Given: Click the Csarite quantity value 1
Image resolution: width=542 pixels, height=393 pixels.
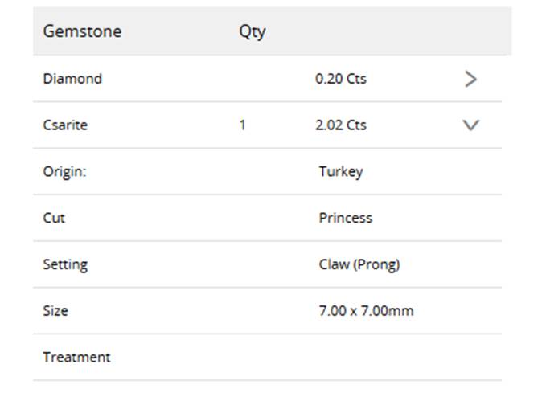Looking at the screenshot, I should pyautogui.click(x=243, y=125).
